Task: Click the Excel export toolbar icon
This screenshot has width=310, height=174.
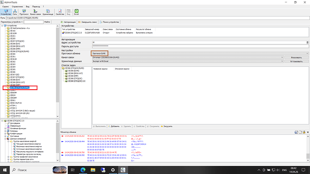Action: (76, 12)
